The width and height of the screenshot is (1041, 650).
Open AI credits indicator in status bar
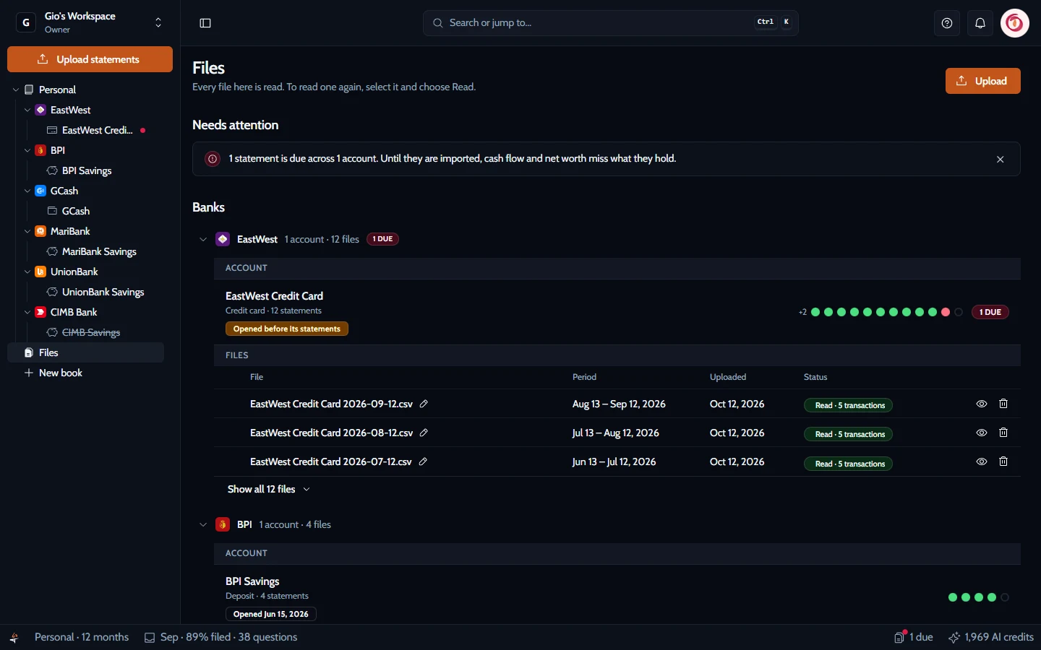click(x=991, y=637)
